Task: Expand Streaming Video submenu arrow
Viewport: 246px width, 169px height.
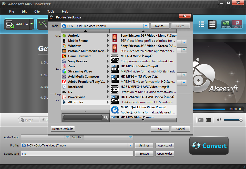Action: tap(108, 71)
